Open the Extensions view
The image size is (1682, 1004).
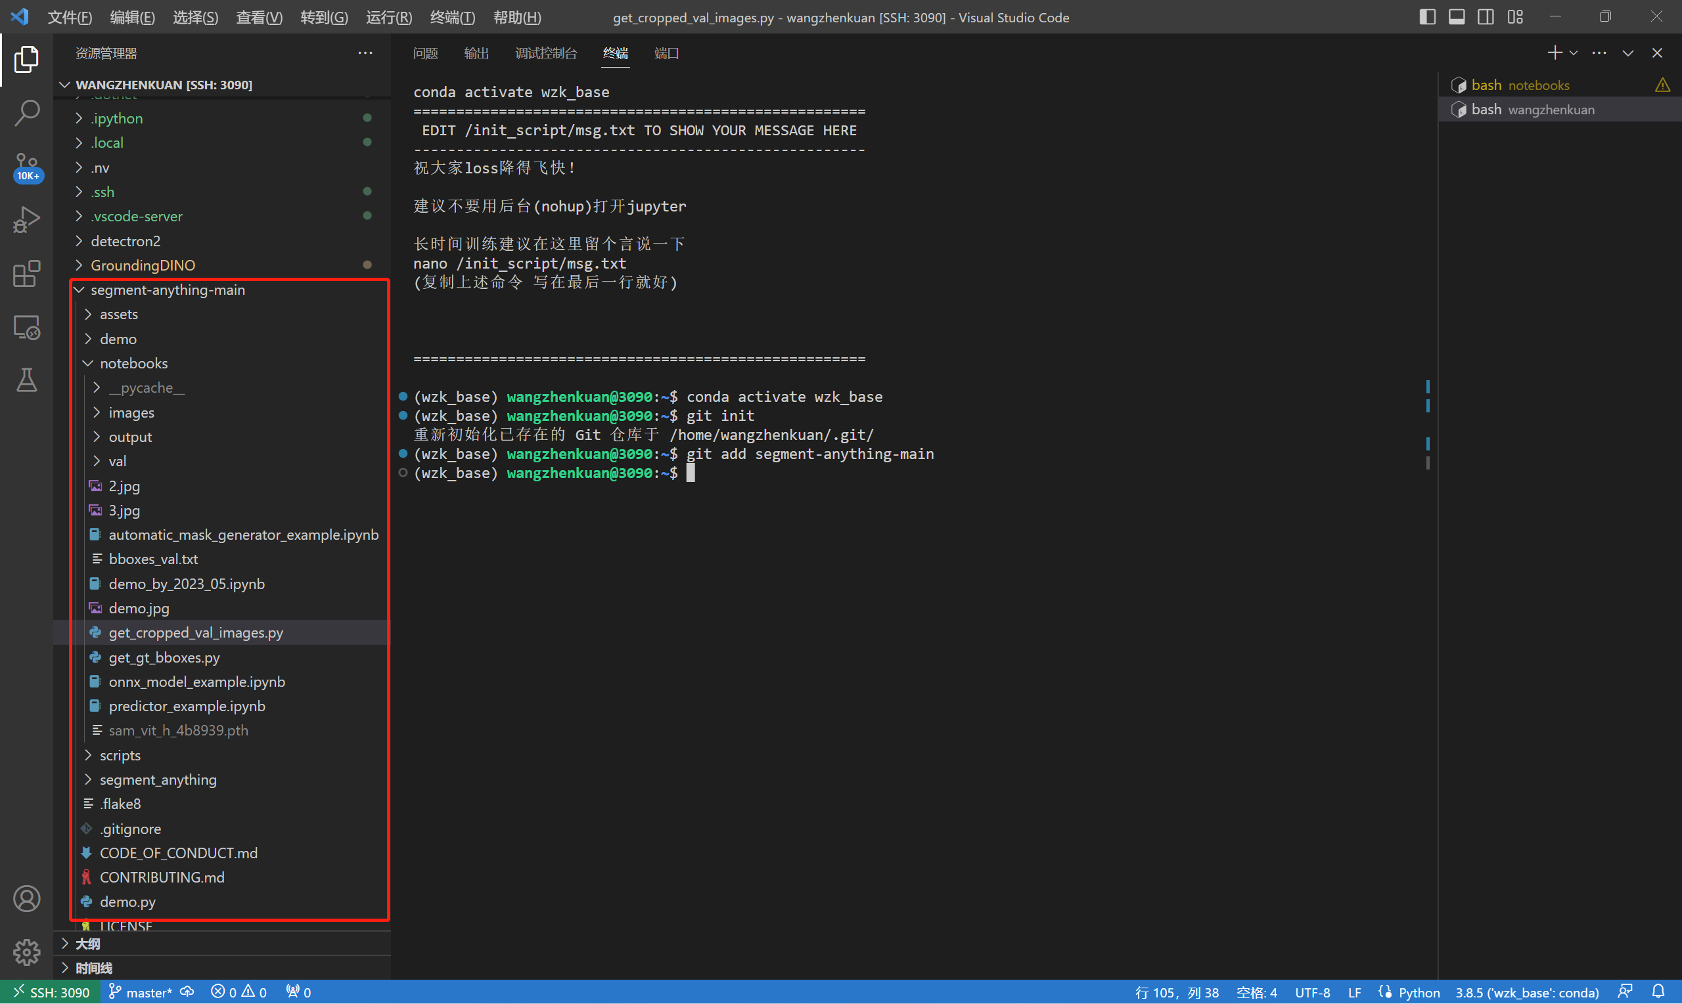[26, 274]
